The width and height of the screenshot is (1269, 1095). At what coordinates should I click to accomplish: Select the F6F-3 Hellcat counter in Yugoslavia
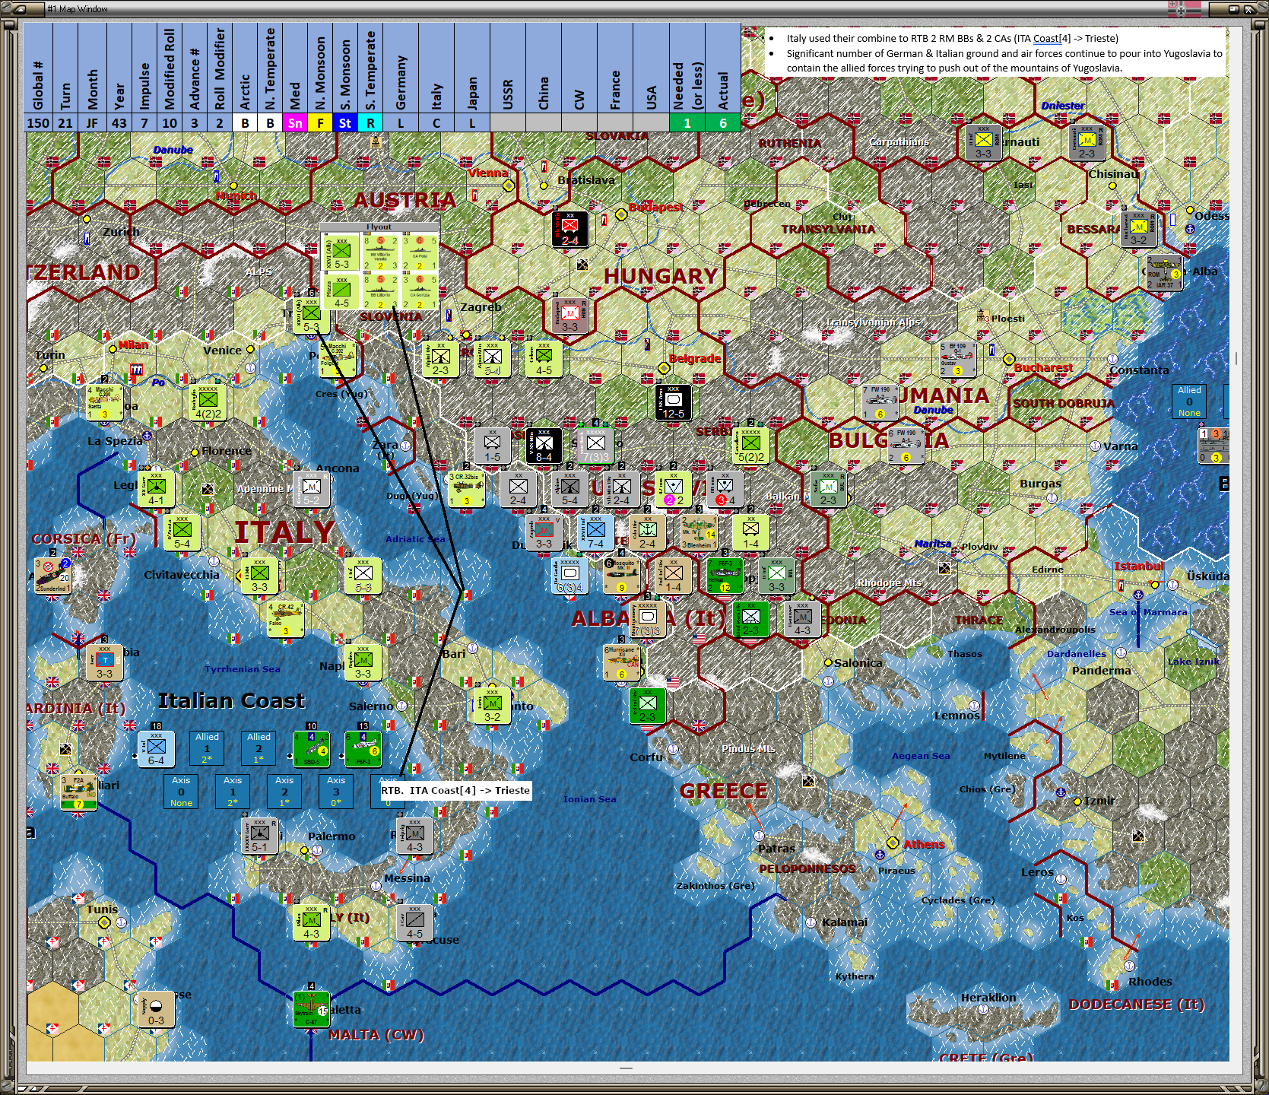pyautogui.click(x=725, y=576)
